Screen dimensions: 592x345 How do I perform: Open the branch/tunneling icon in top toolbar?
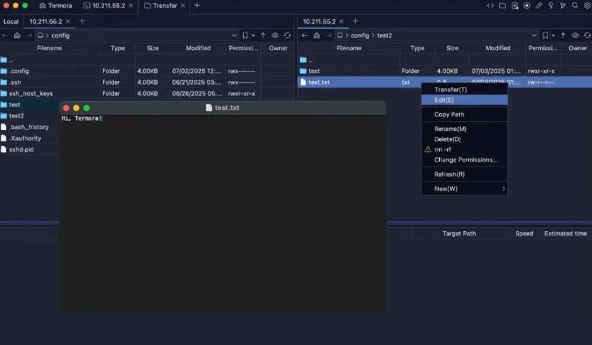(563, 5)
